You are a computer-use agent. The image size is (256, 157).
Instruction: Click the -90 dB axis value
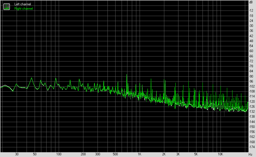coord(251,76)
